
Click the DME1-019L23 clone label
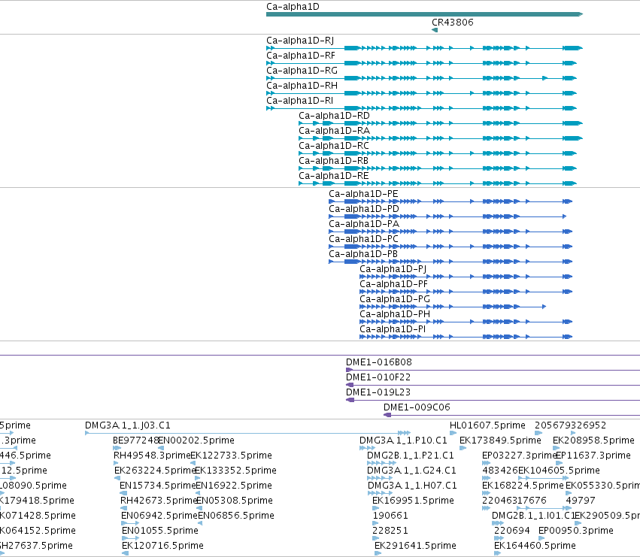click(378, 392)
